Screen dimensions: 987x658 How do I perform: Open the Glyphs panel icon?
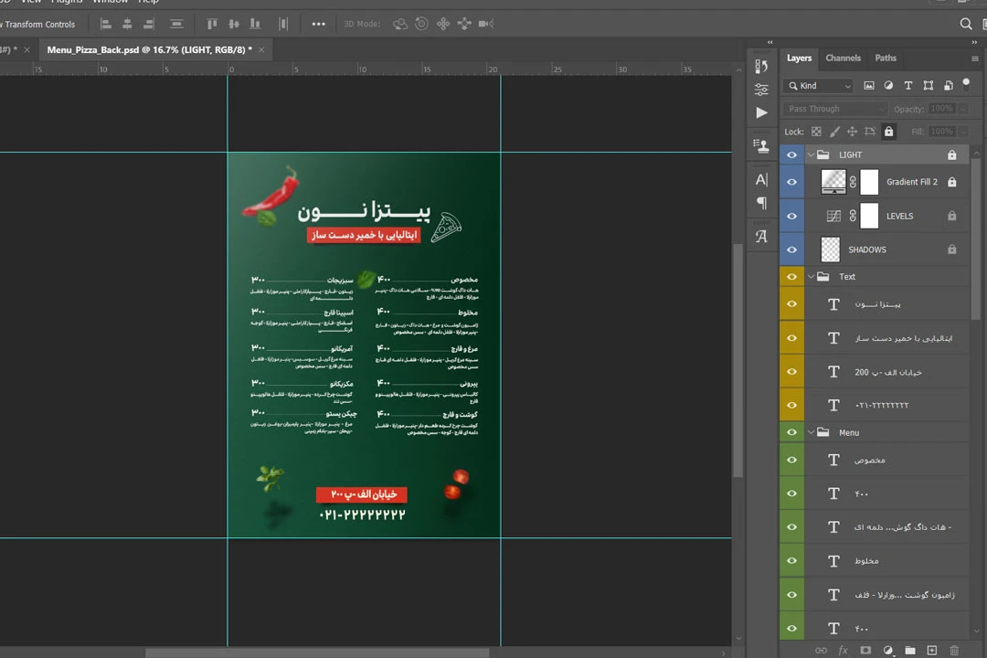click(761, 236)
